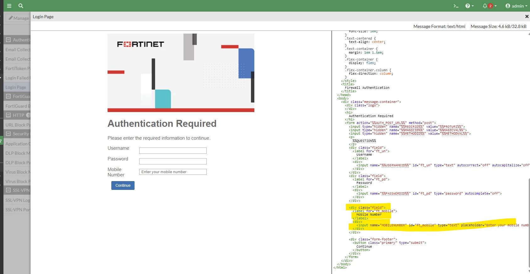Select the FortiGuard Block page item
Viewport: 530px width, 274px height.
17,106
